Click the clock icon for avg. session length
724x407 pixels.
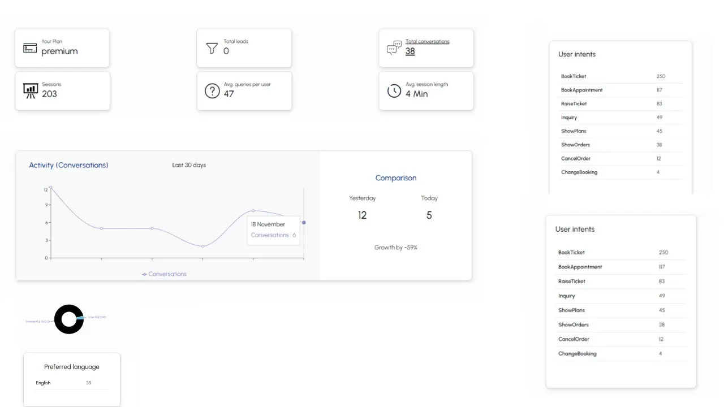tap(394, 90)
